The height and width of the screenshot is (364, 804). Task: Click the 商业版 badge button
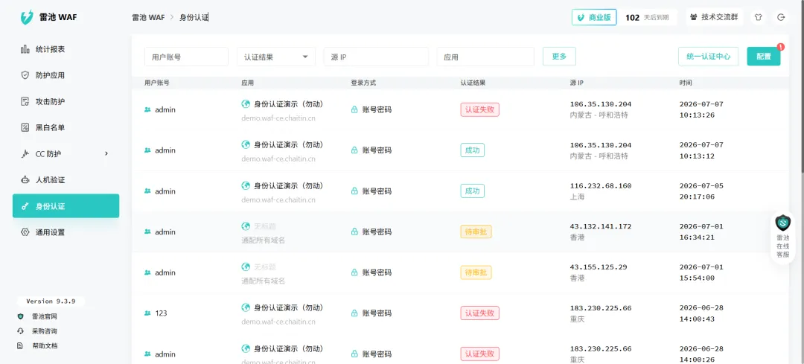coord(594,17)
